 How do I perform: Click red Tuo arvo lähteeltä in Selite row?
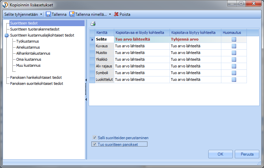pyautogui.click(x=142, y=39)
